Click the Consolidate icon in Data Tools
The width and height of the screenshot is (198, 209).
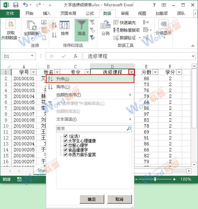coord(146,22)
